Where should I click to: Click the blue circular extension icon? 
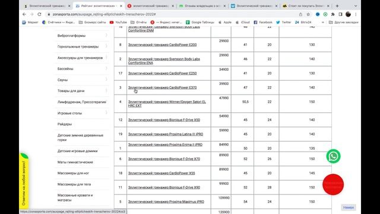(318, 14)
